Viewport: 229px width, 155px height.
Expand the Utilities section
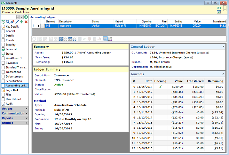pos(15,123)
